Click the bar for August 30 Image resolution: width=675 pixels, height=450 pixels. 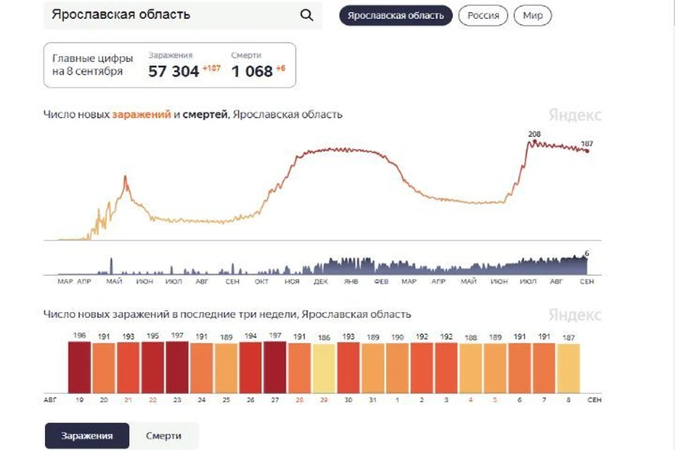click(348, 368)
